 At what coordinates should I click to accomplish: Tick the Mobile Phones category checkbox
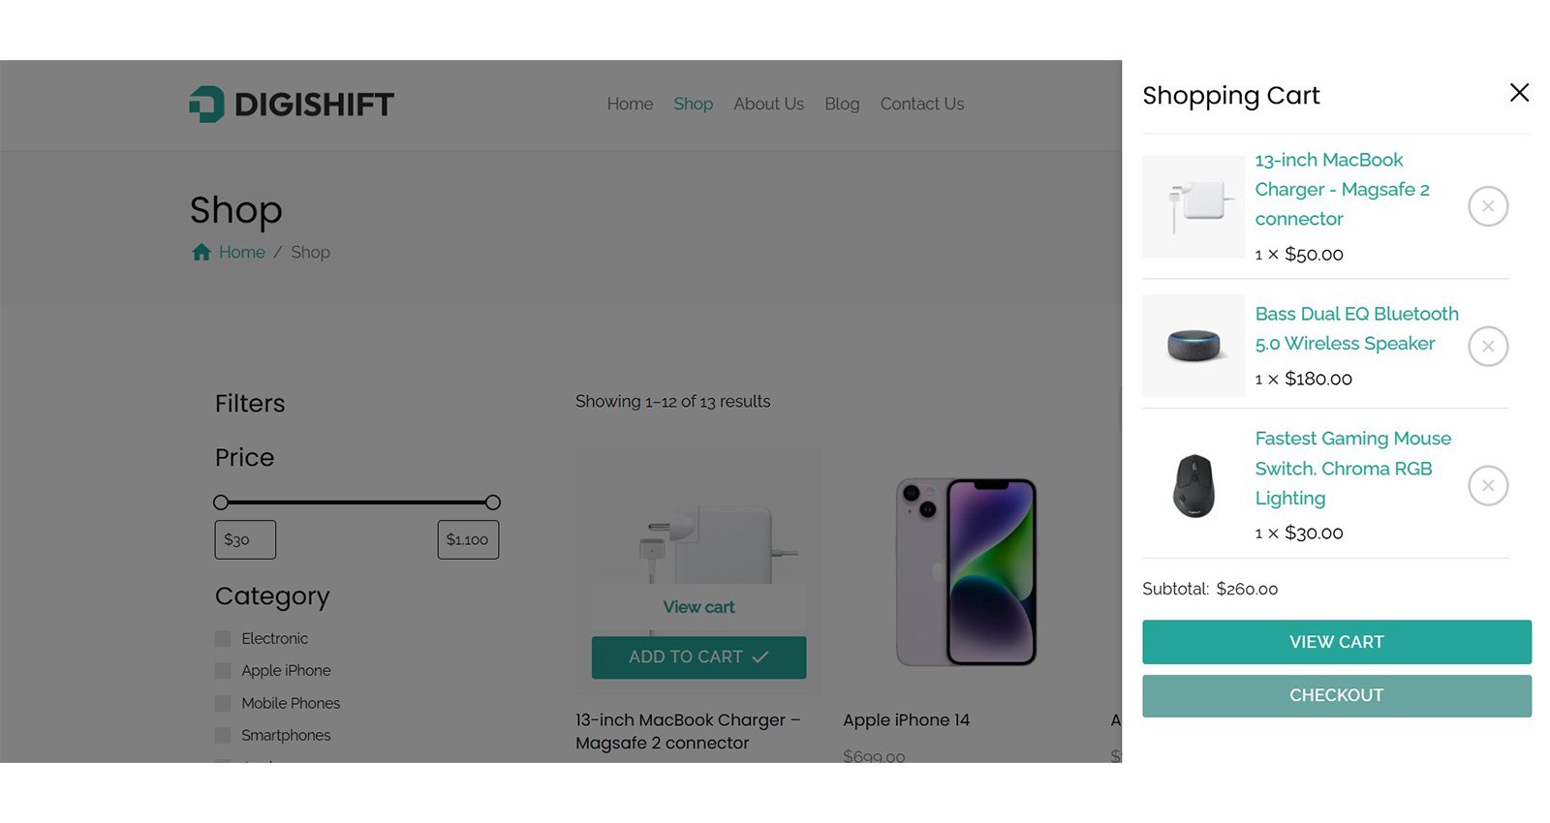click(x=224, y=704)
